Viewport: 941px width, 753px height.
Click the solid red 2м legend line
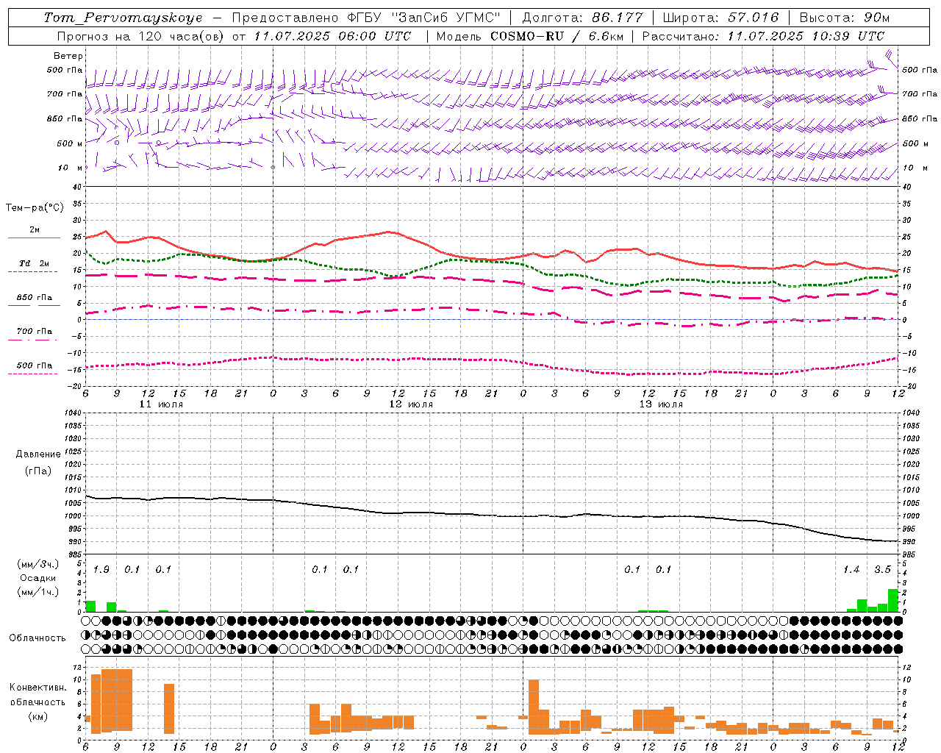tap(34, 238)
